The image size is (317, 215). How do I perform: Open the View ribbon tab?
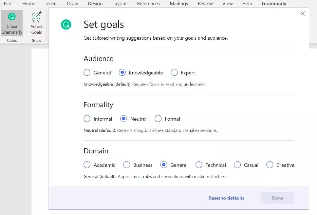[228, 4]
